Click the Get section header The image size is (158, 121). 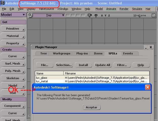pyautogui.click(x=13, y=22)
